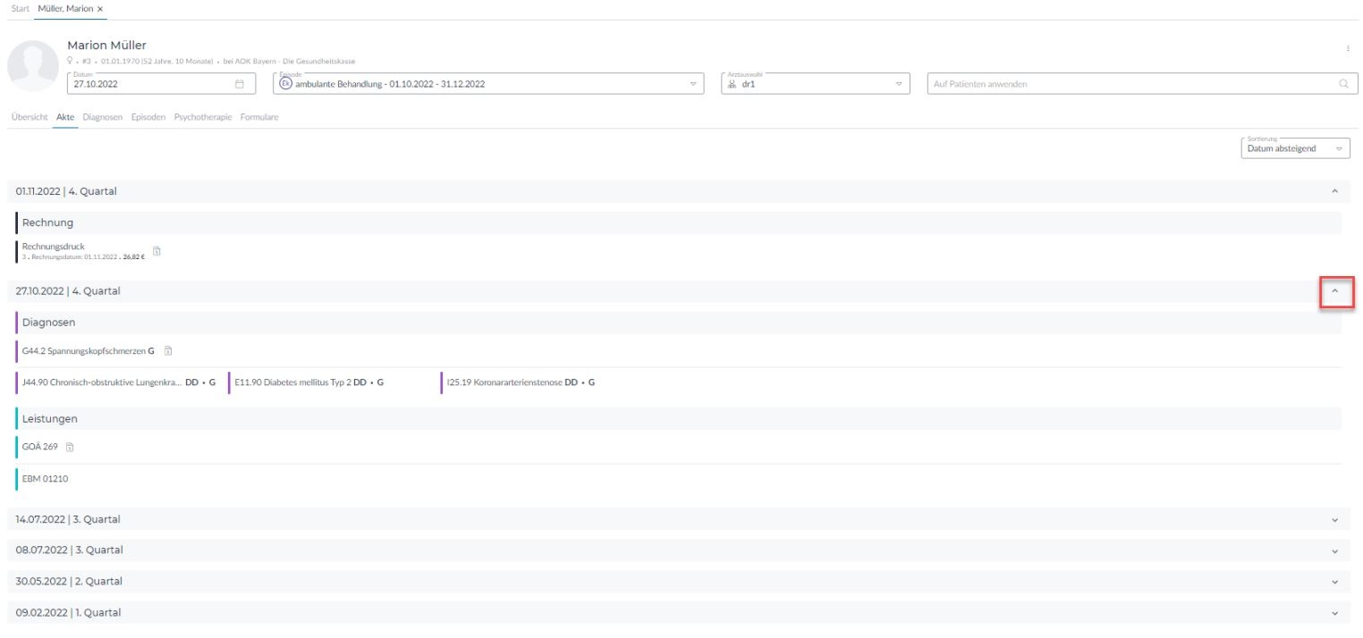The height and width of the screenshot is (638, 1363).
Task: Click document icon next to G44.2 Spannungskopfschmerzen
Action: pyautogui.click(x=167, y=351)
